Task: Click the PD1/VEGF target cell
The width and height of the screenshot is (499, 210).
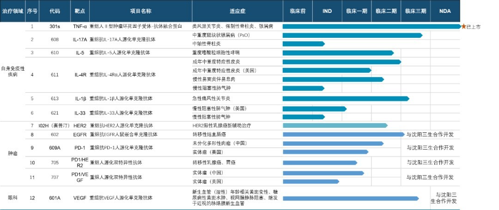Action: pyautogui.click(x=80, y=177)
